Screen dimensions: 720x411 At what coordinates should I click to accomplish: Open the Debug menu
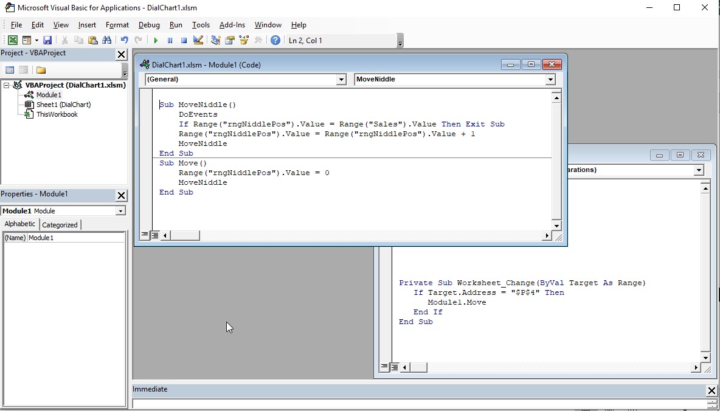149,25
